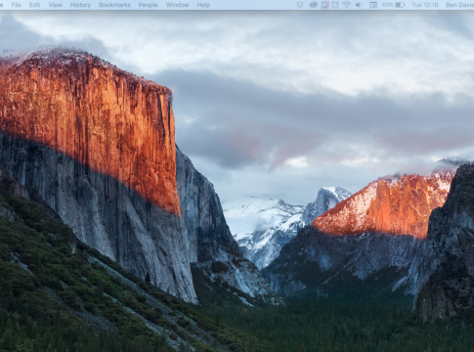The width and height of the screenshot is (474, 352).
Task: Open the volume speaker control
Action: (359, 5)
